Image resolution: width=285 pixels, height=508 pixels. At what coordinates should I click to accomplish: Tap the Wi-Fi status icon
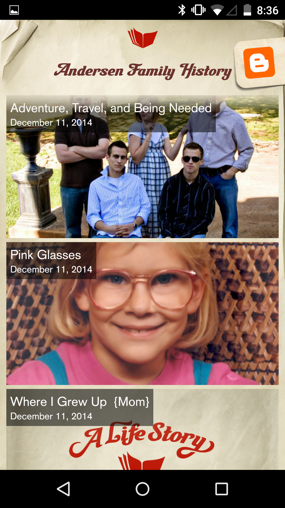tap(217, 10)
